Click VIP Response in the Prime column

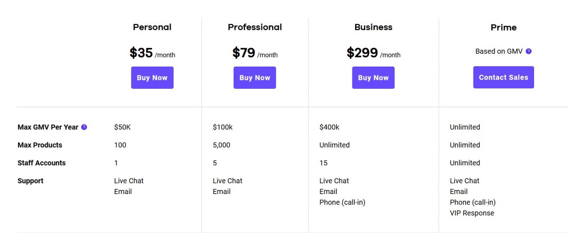point(472,213)
